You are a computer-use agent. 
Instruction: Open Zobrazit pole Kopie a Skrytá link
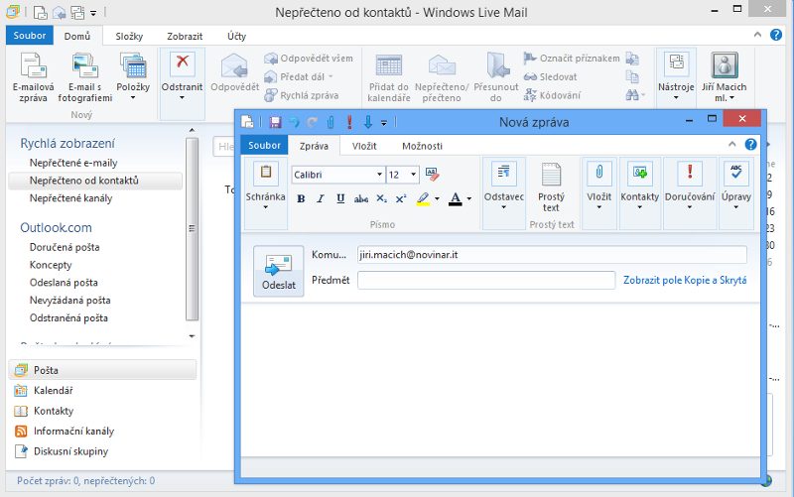(x=684, y=281)
